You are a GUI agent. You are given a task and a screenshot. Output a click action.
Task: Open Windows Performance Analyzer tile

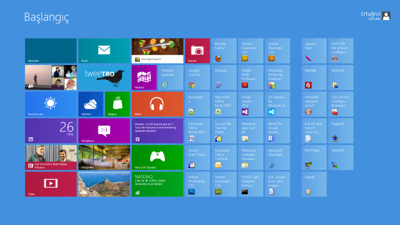pyautogui.click(x=278, y=78)
